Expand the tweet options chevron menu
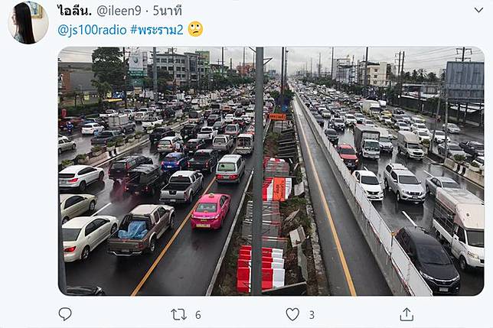This screenshot has width=493, height=328. pos(478,10)
